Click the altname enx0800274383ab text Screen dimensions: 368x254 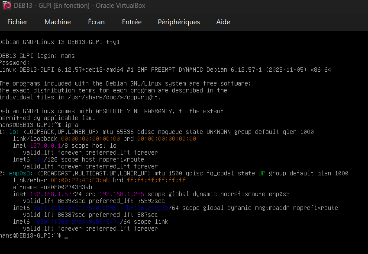click(x=52, y=187)
